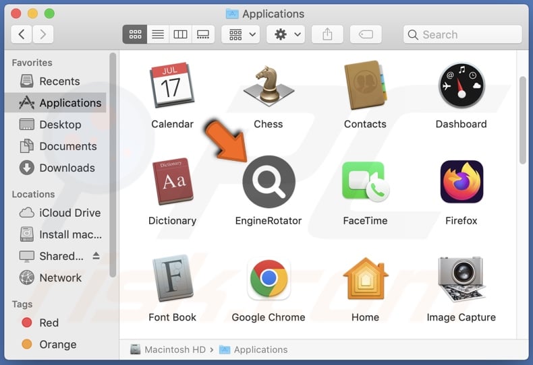Filter by the Red tag

[56, 323]
